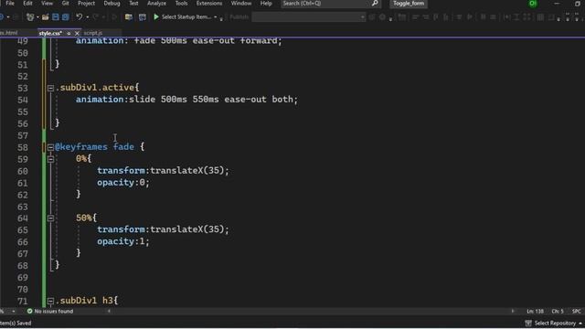Open the Analyze menu

coord(156,4)
